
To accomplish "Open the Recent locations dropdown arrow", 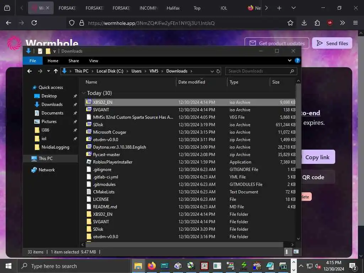I will 48,71.
